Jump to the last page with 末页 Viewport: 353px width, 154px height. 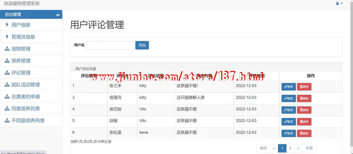coord(309,148)
